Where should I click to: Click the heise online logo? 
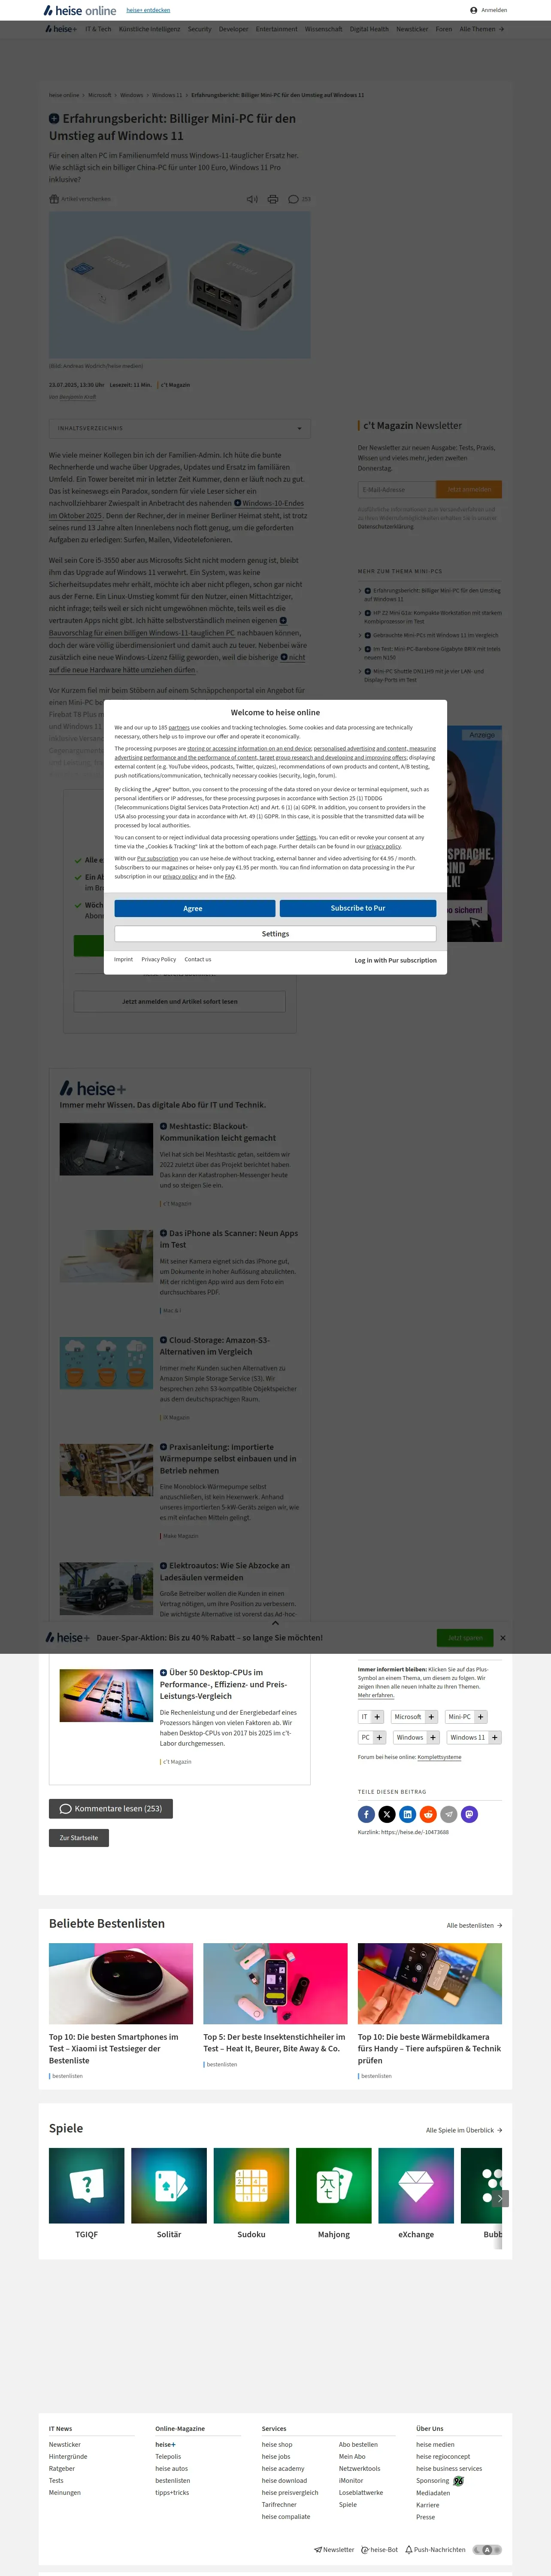point(80,10)
